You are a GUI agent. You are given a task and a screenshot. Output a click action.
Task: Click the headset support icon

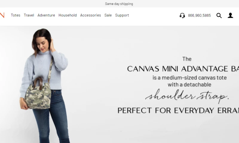pos(182,15)
